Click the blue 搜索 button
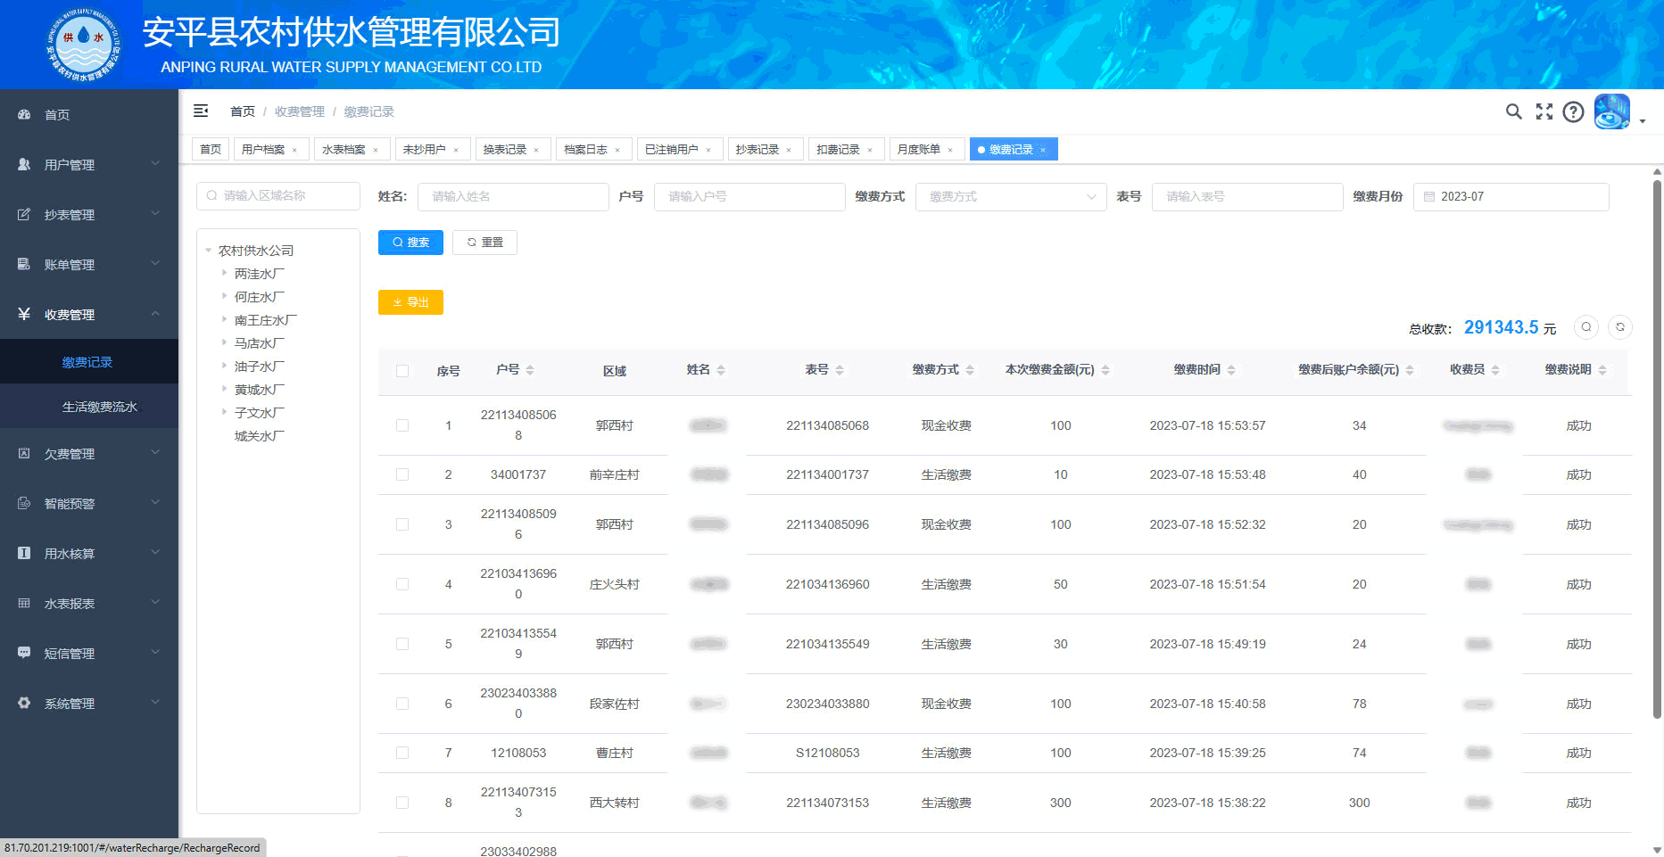This screenshot has width=1664, height=857. (410, 243)
